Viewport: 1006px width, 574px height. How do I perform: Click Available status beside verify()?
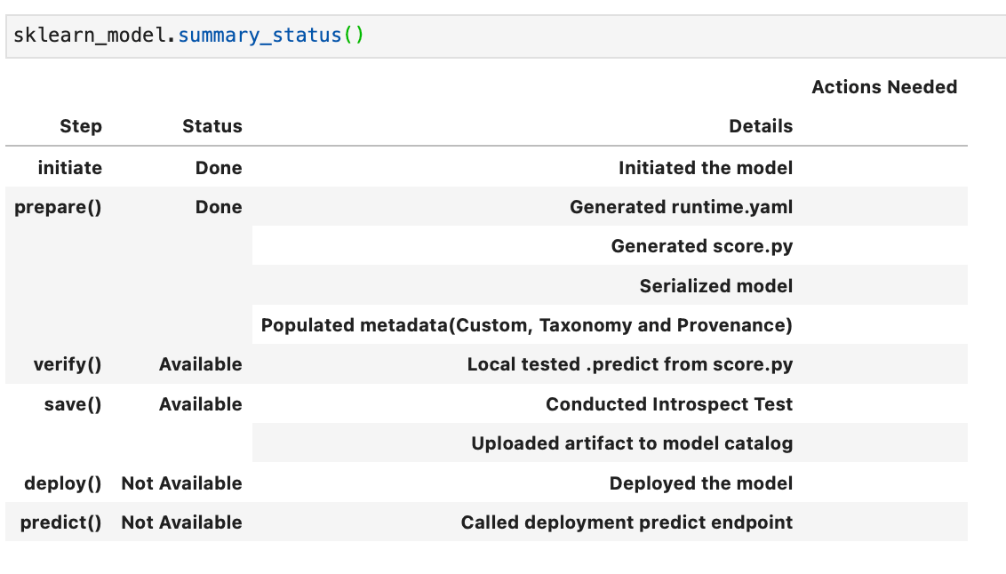point(200,364)
